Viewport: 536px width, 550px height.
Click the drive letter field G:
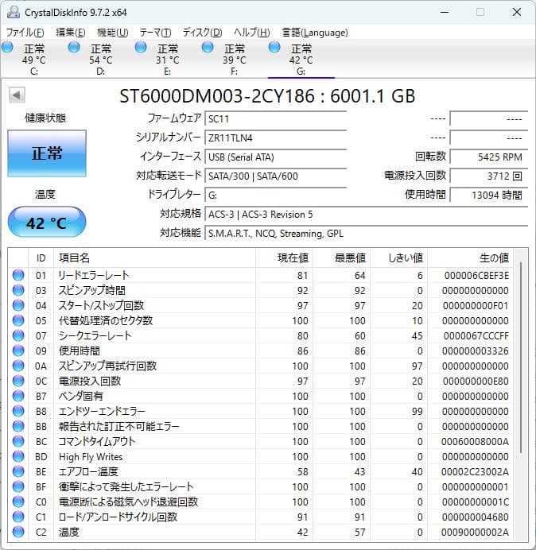pyautogui.click(x=276, y=195)
